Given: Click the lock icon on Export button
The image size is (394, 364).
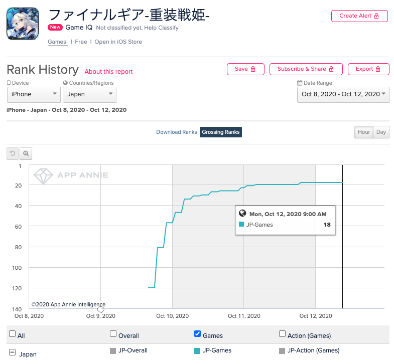Looking at the screenshot, I should coord(378,69).
